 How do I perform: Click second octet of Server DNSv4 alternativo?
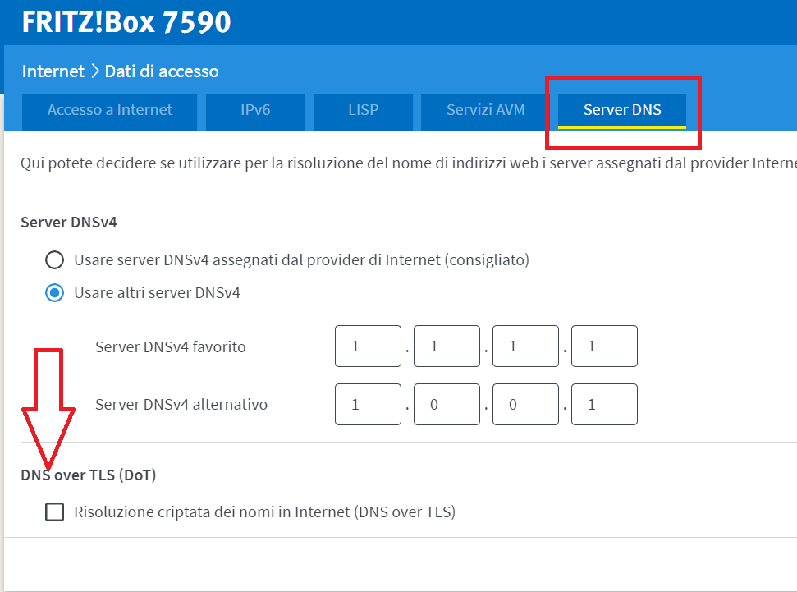click(447, 404)
